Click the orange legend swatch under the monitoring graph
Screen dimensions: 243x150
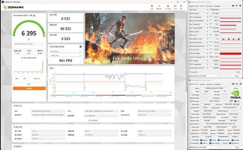58,95
